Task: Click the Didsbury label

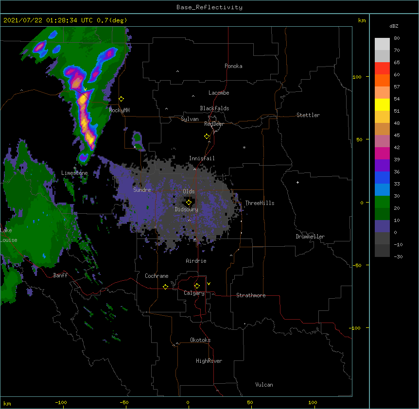Action: click(186, 209)
